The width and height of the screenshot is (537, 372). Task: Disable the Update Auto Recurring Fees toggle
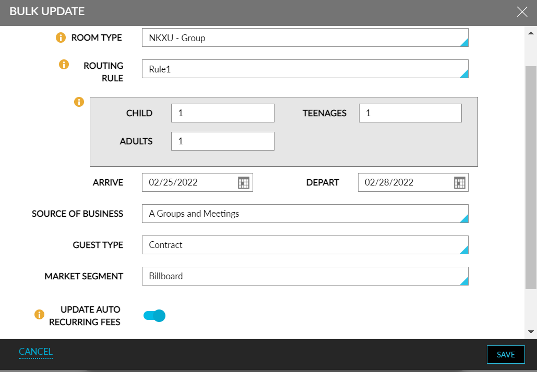(154, 315)
